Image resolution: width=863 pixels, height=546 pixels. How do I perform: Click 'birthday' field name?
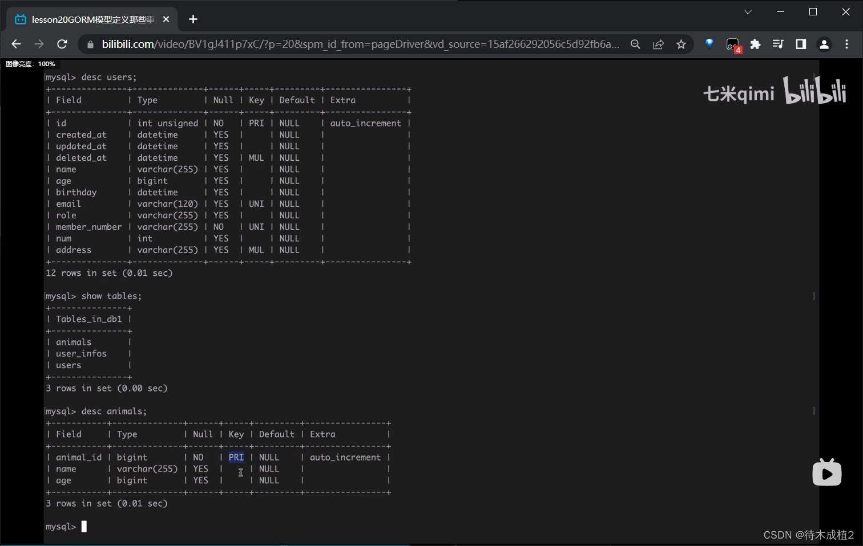(x=76, y=193)
